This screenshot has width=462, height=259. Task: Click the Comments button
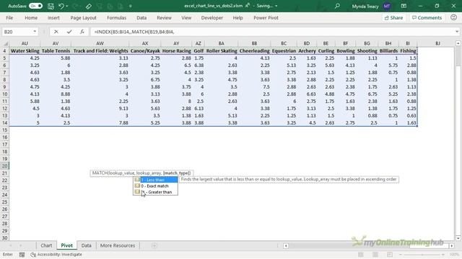(427, 18)
